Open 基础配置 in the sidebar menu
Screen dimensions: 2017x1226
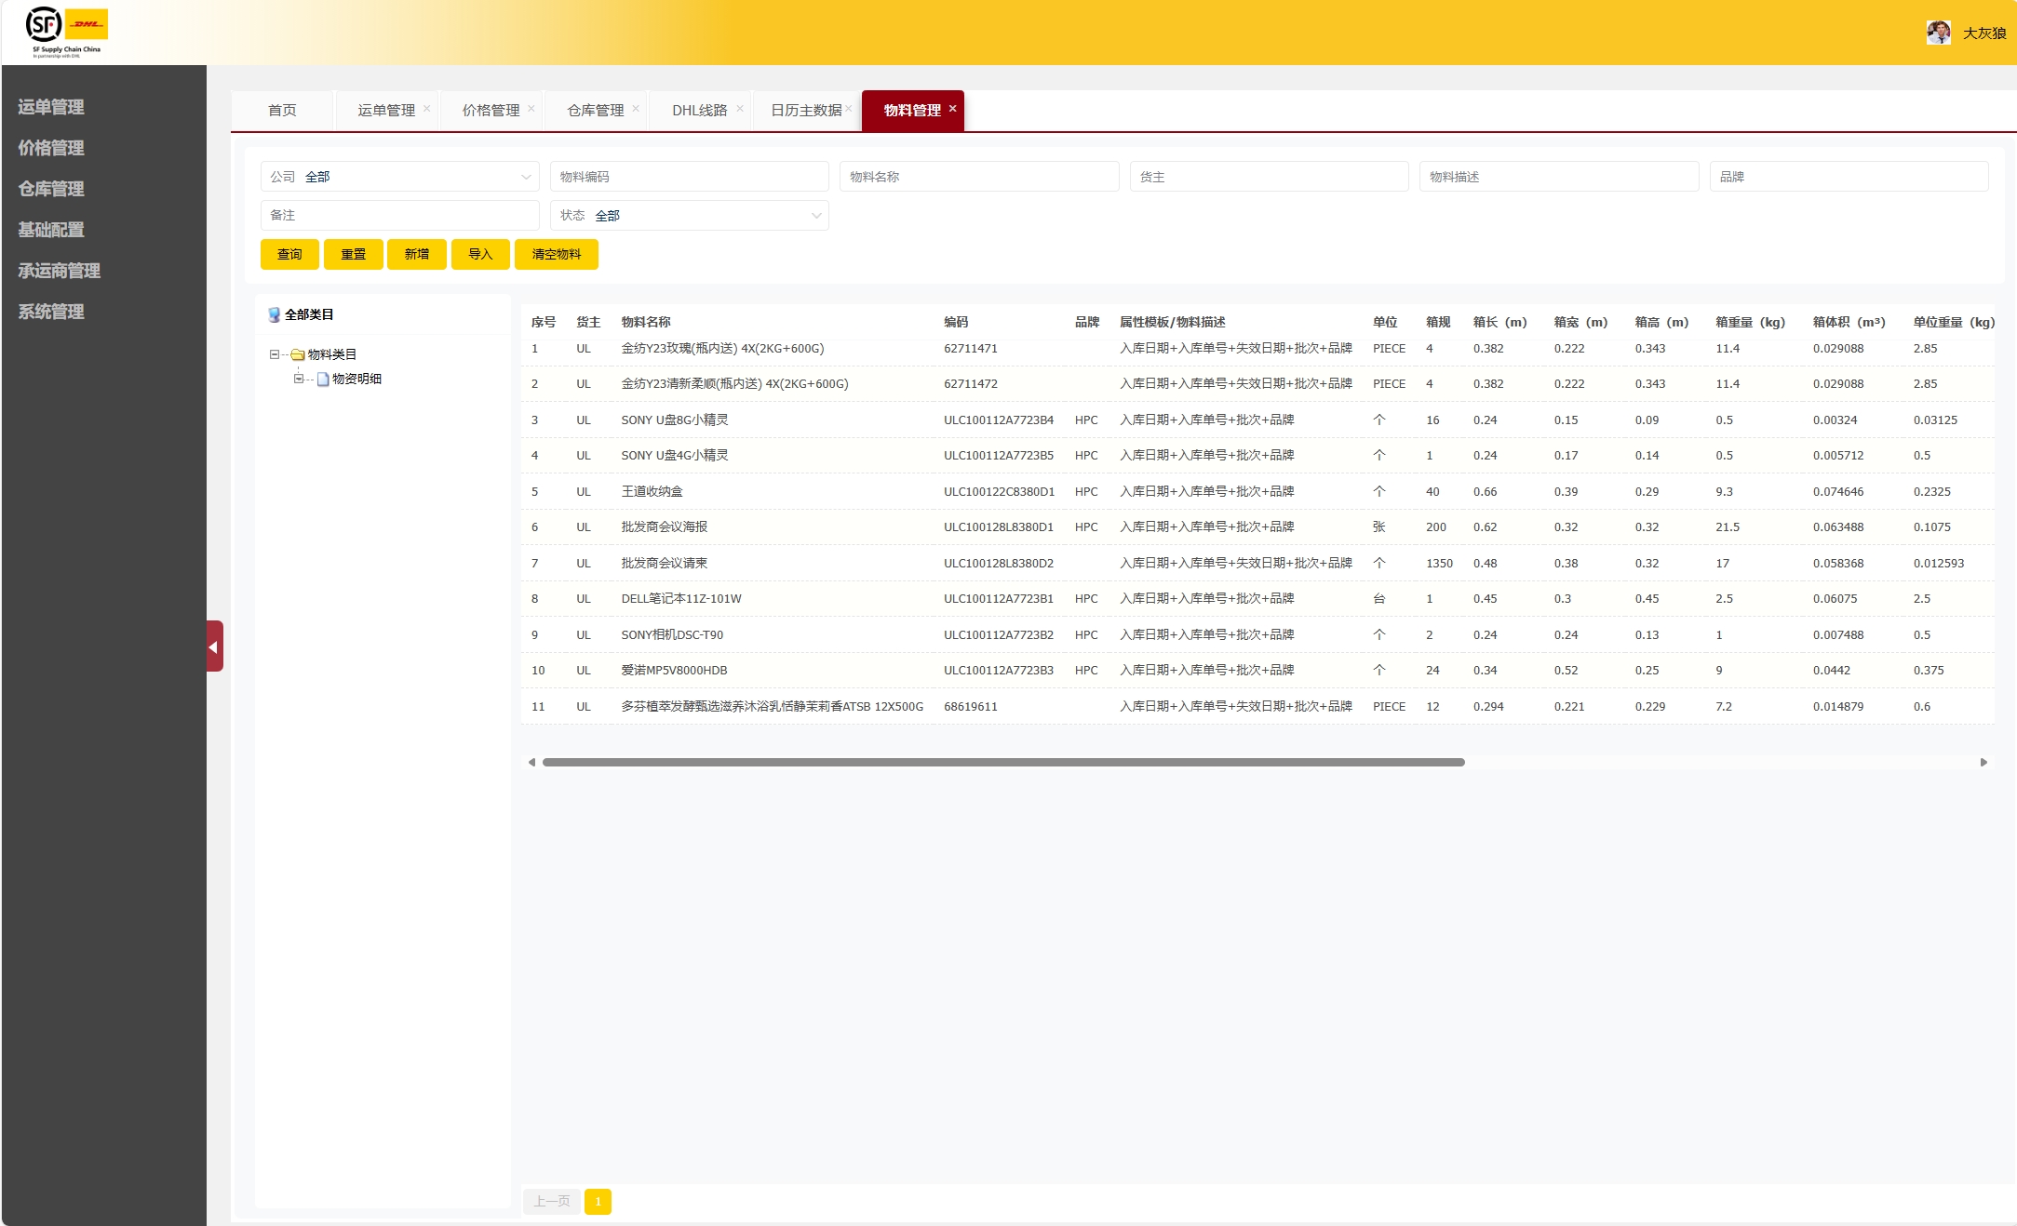(51, 230)
